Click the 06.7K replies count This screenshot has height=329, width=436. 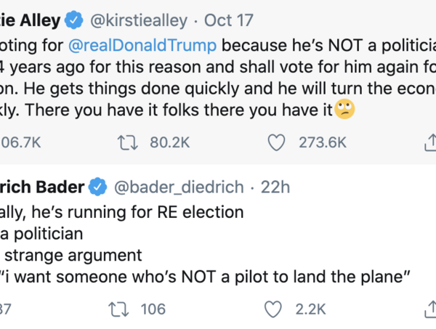pos(22,143)
